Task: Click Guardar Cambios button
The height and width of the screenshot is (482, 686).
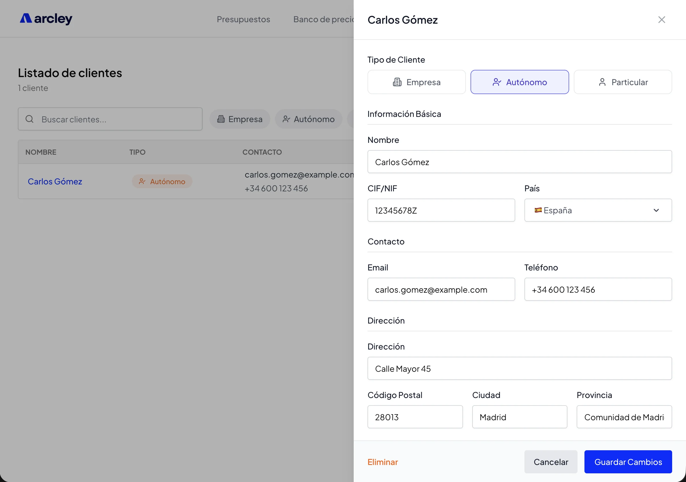Action: pyautogui.click(x=628, y=462)
